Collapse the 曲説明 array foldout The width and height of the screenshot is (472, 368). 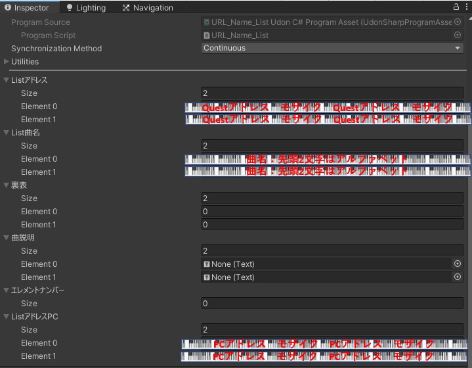(x=6, y=238)
